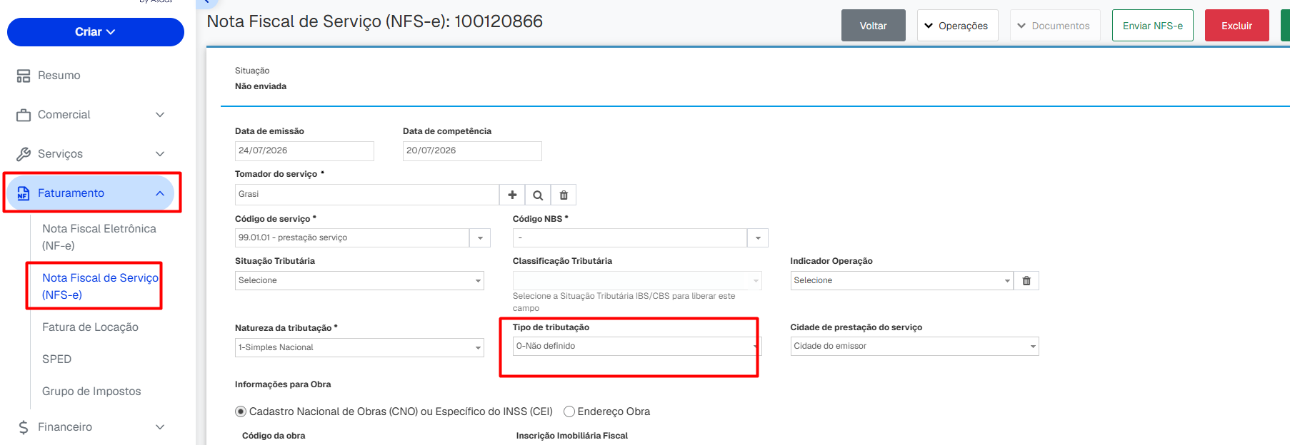Viewport: 1290px width, 445px height.
Task: Select Cadastro Nacional de Obras (CNO) radio option
Action: point(241,411)
